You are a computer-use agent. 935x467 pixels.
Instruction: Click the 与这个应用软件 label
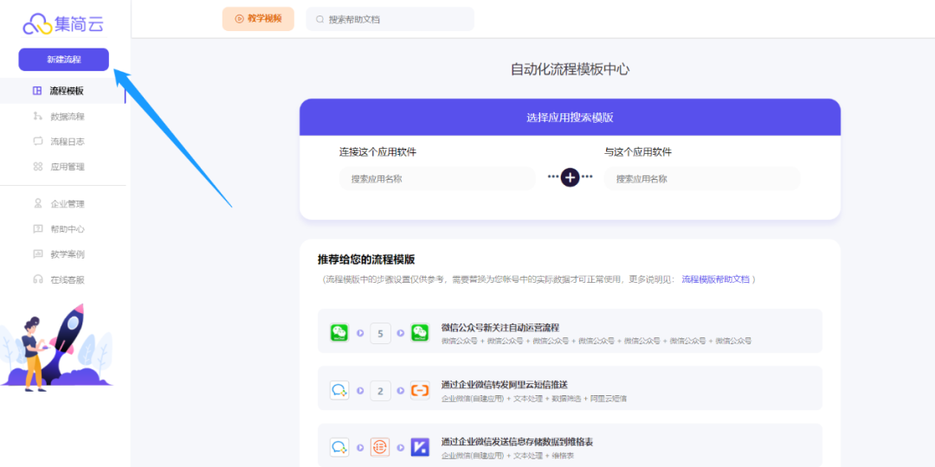point(638,152)
